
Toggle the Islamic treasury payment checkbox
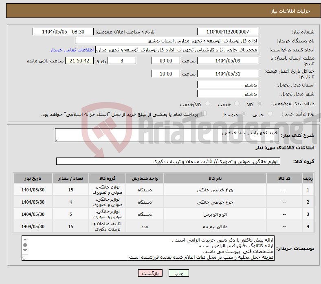tap(205, 114)
